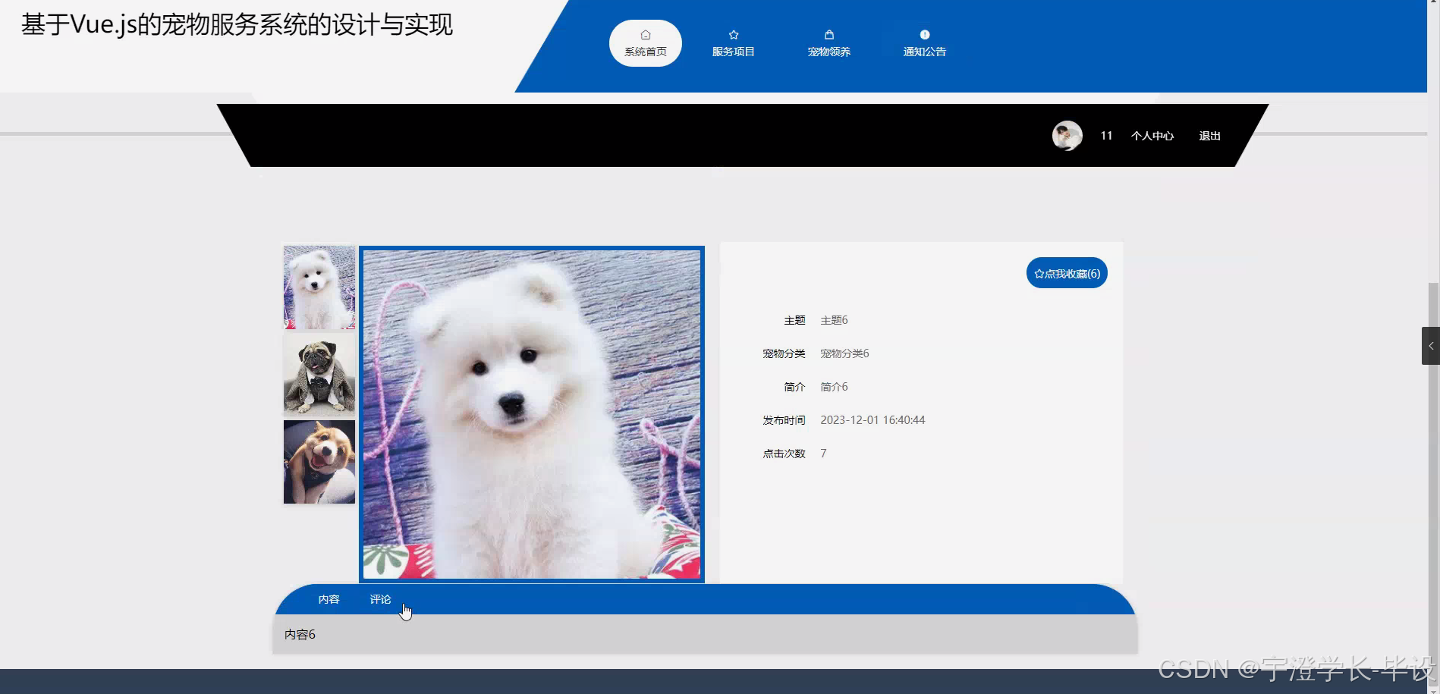Select the home icon above 系统首页
1440x694 pixels.
(x=645, y=33)
